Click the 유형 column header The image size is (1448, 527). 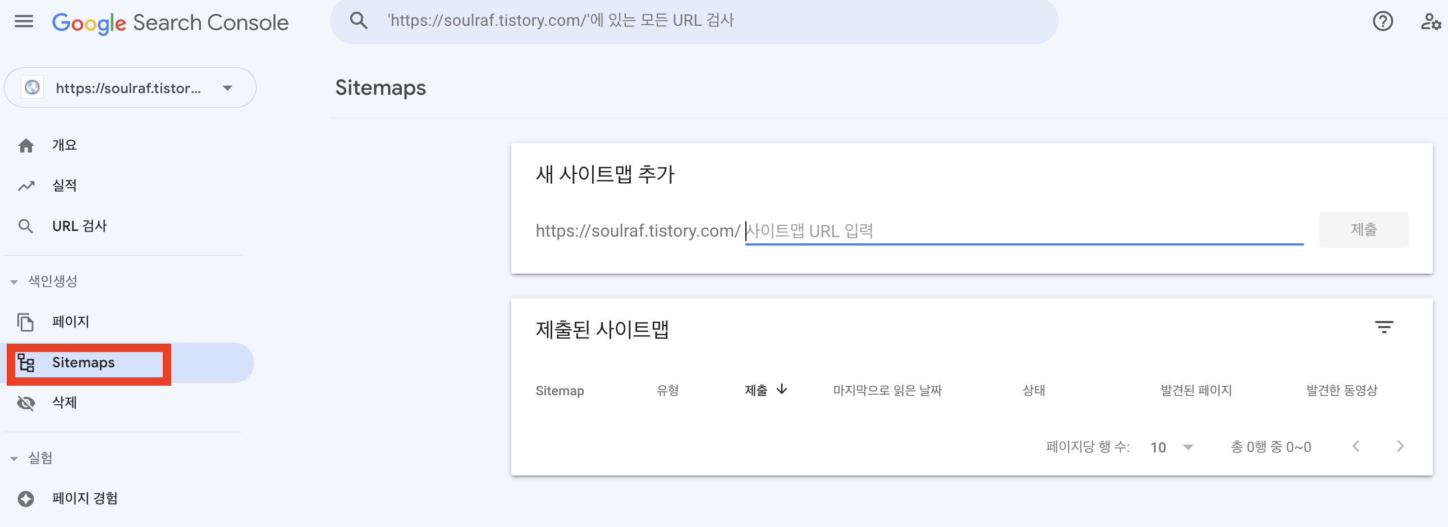pos(667,390)
